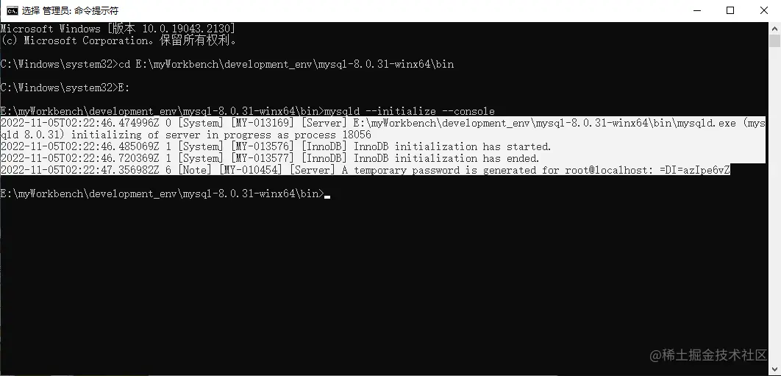781x376 pixels.
Task: Click the vertical scrollbar thumb
Action: [774, 40]
